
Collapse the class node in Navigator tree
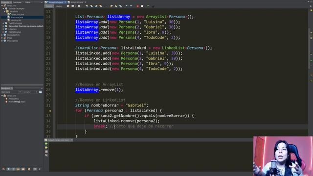point(2,96)
